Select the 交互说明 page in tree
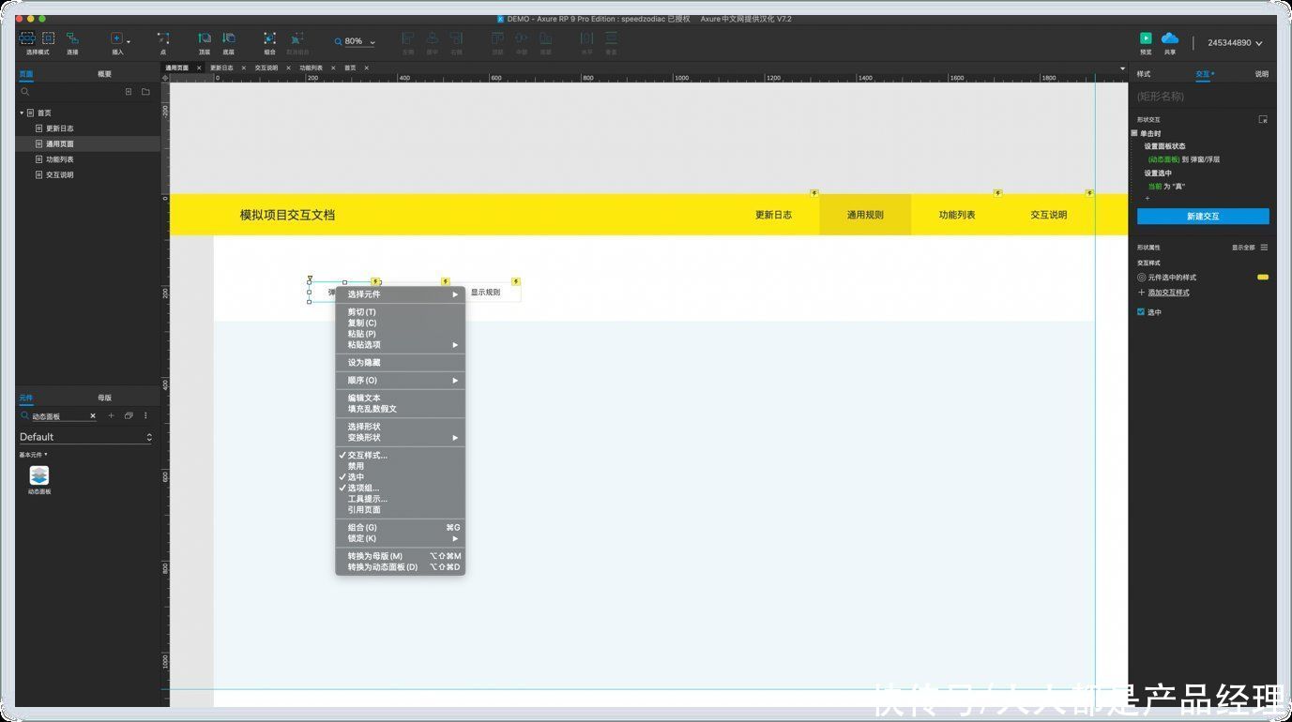The height and width of the screenshot is (722, 1292). tap(60, 175)
